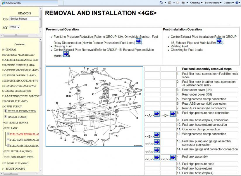The height and width of the screenshot is (176, 241).
Task: Open the >>C<< arrow for Fuel tank assembly
Action: [173, 158]
